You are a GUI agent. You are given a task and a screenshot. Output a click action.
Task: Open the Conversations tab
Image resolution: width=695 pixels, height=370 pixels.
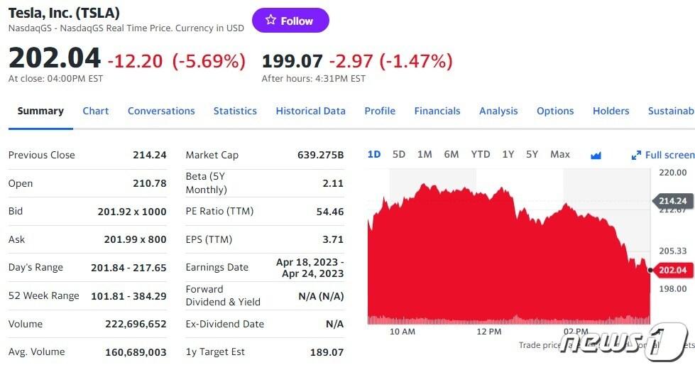coord(161,111)
